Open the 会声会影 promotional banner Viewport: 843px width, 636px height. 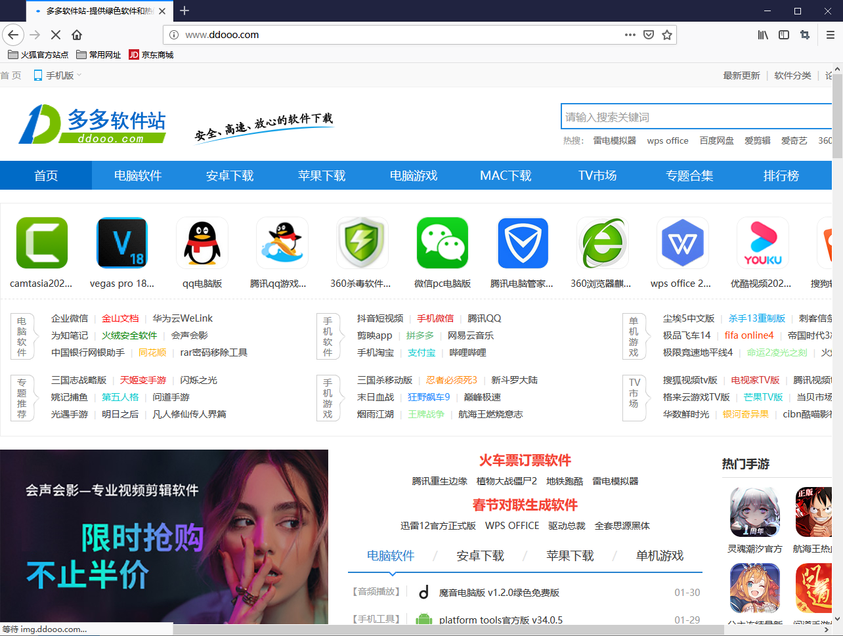click(x=164, y=536)
